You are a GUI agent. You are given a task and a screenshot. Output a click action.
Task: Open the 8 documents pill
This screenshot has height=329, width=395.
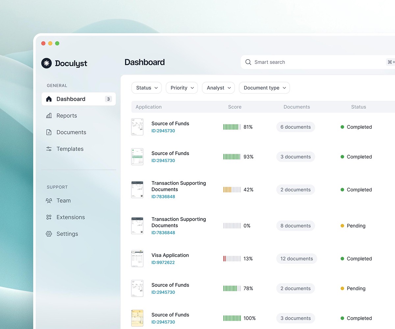click(x=296, y=226)
